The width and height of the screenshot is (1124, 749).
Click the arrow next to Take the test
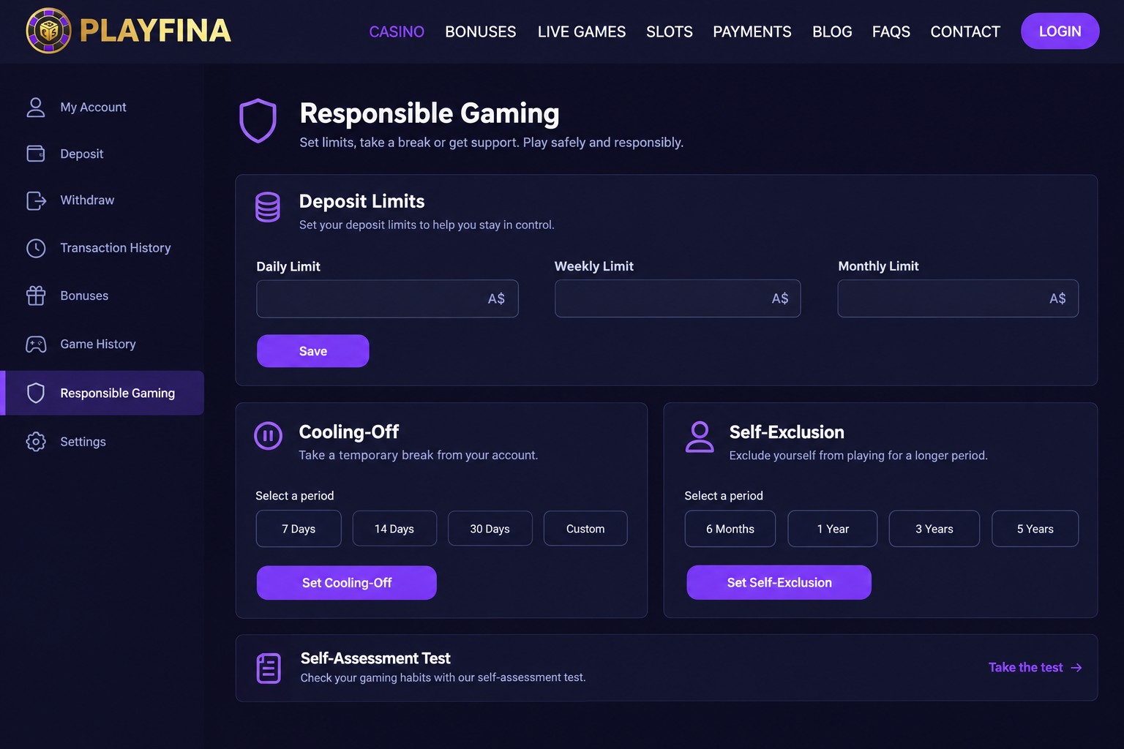[1076, 668]
